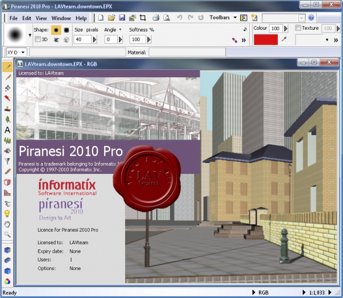Click the grid layout icon next to Toolbars
The width and height of the screenshot is (343, 298).
pos(244,18)
